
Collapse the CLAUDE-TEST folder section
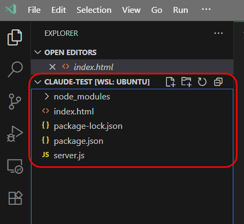pos(37,82)
